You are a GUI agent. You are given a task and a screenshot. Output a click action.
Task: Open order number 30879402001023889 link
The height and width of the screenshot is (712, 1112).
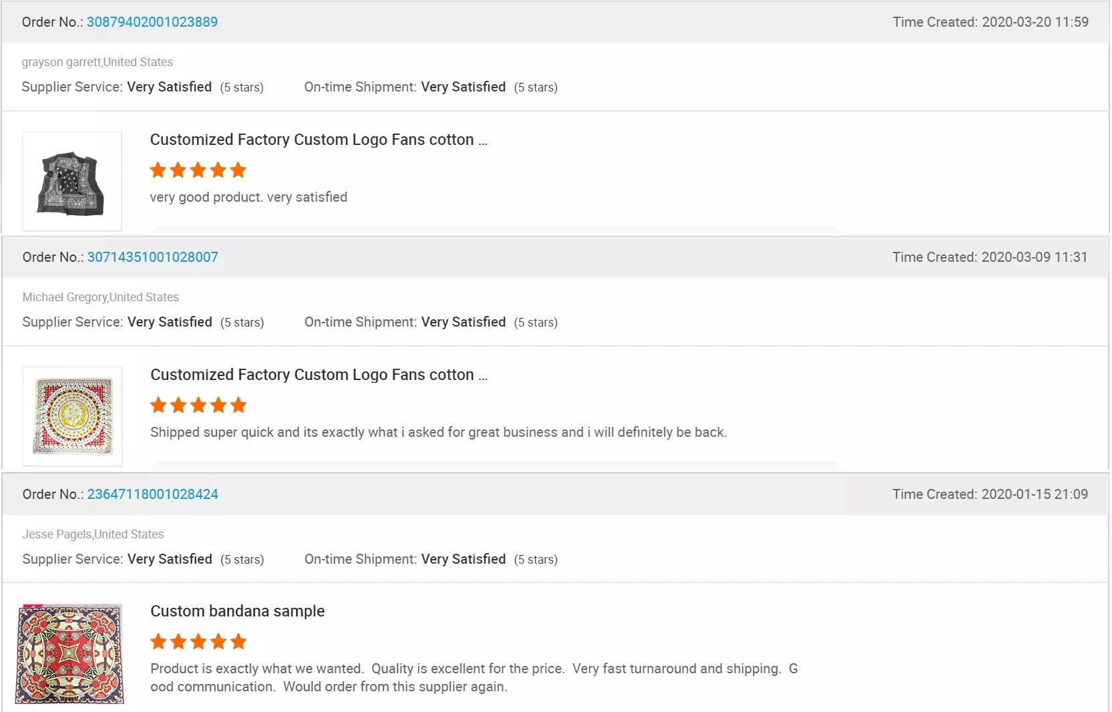click(152, 22)
